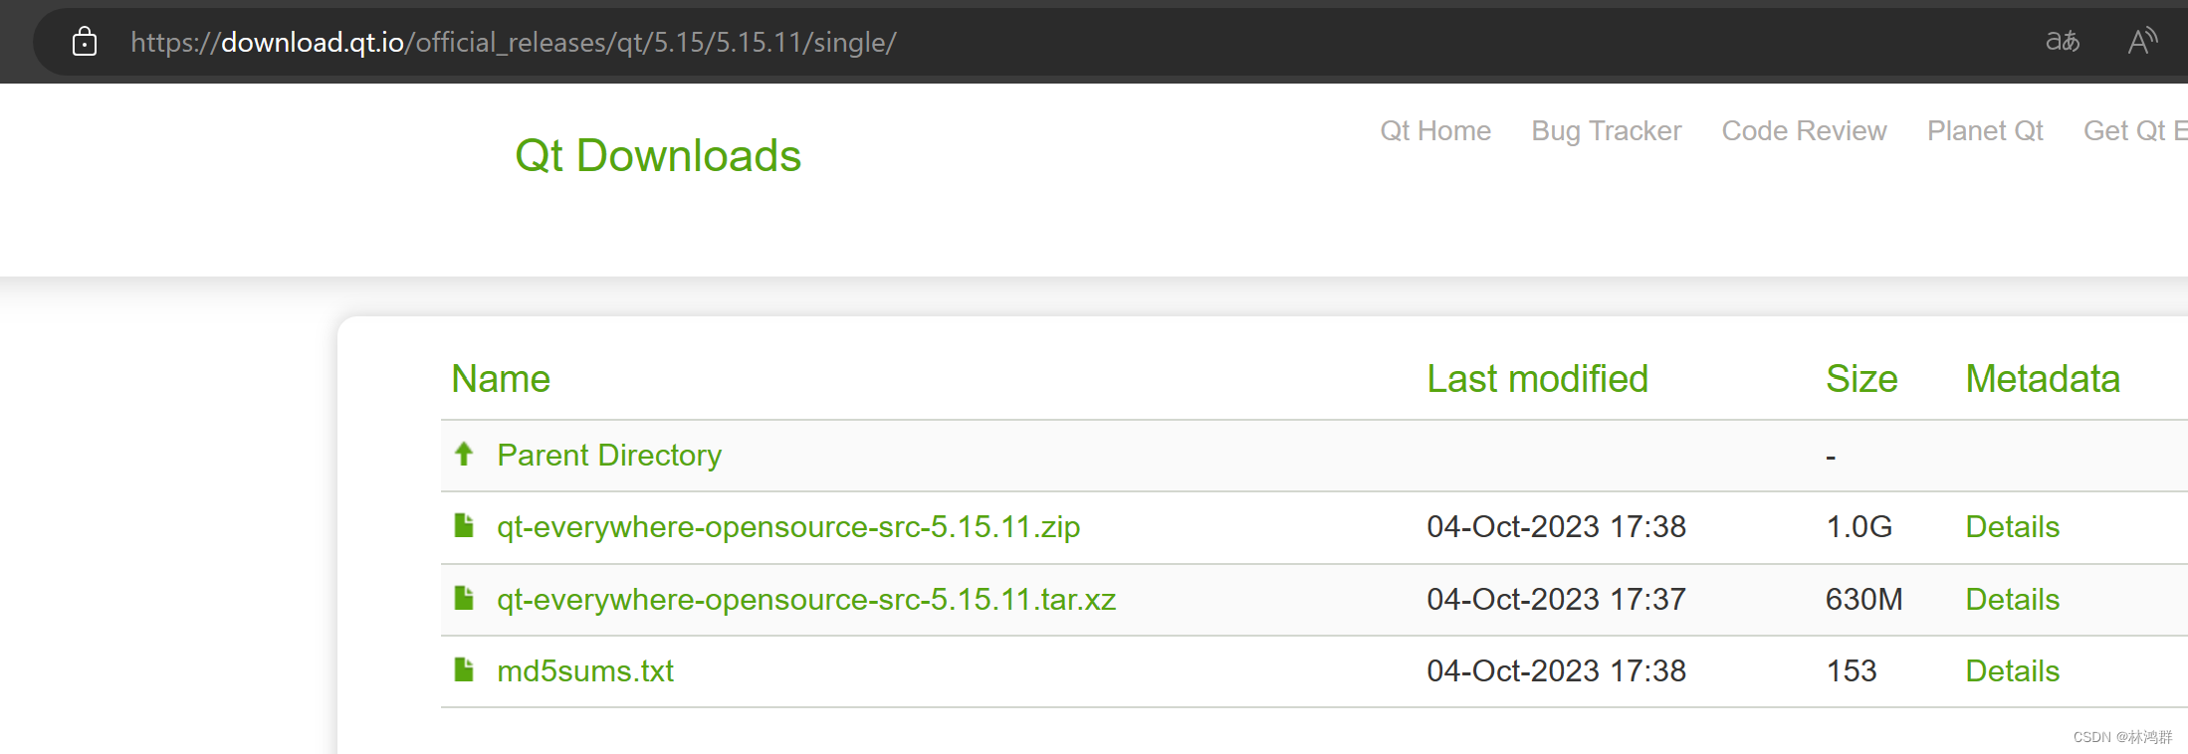Screen dimensions: 2188x754
Task: Click the translate page icon
Action: [2062, 42]
